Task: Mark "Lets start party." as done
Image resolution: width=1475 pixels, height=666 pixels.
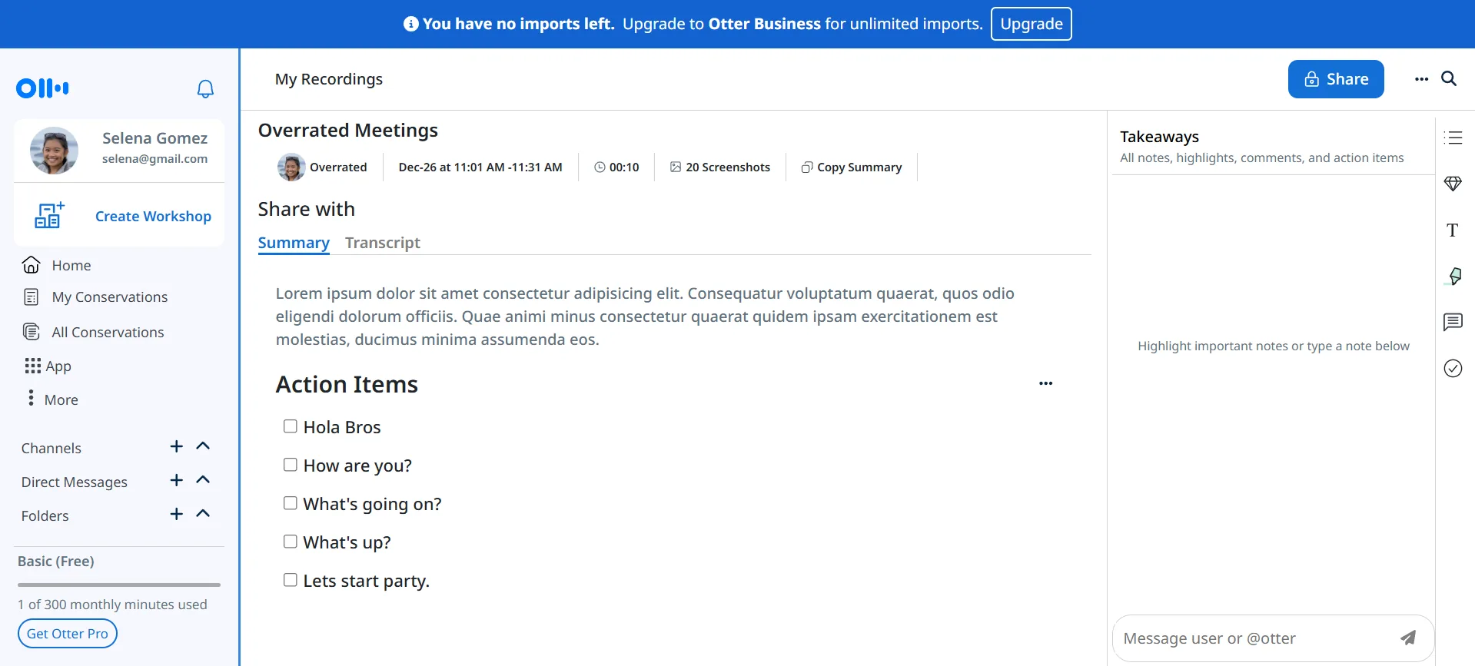Action: pos(291,580)
